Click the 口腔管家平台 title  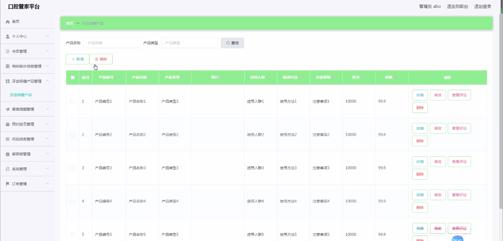24,7
